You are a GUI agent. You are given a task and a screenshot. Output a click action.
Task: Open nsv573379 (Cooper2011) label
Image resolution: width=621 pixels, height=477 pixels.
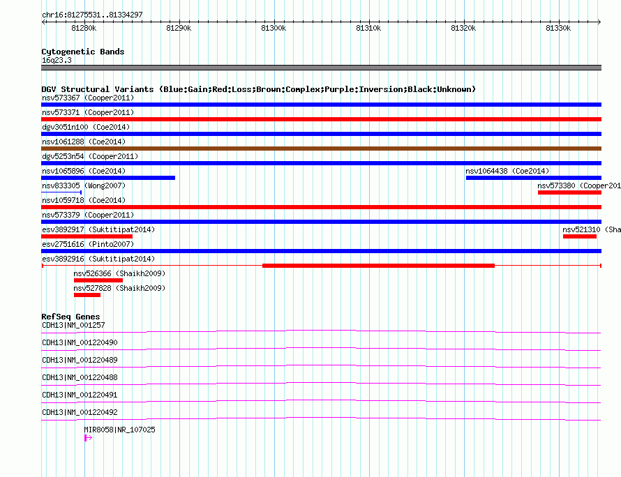click(88, 215)
